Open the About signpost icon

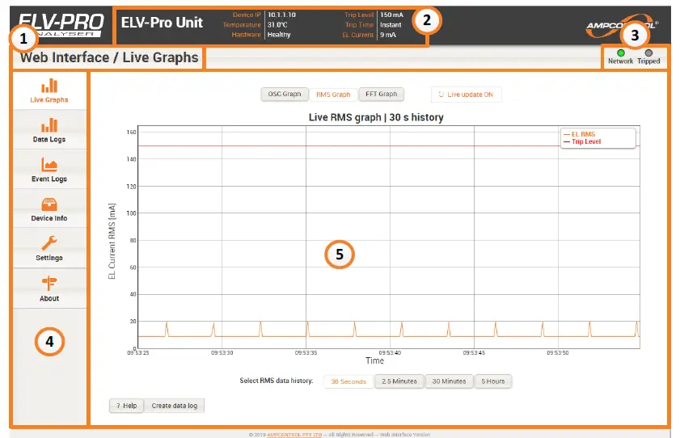click(49, 282)
